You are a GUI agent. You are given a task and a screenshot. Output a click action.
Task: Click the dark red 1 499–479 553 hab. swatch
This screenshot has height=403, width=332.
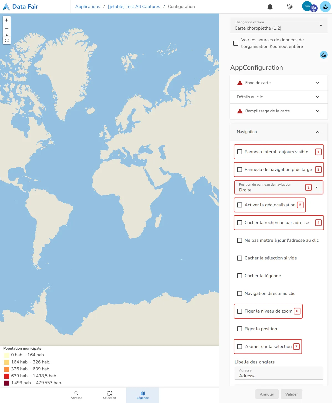7,383
